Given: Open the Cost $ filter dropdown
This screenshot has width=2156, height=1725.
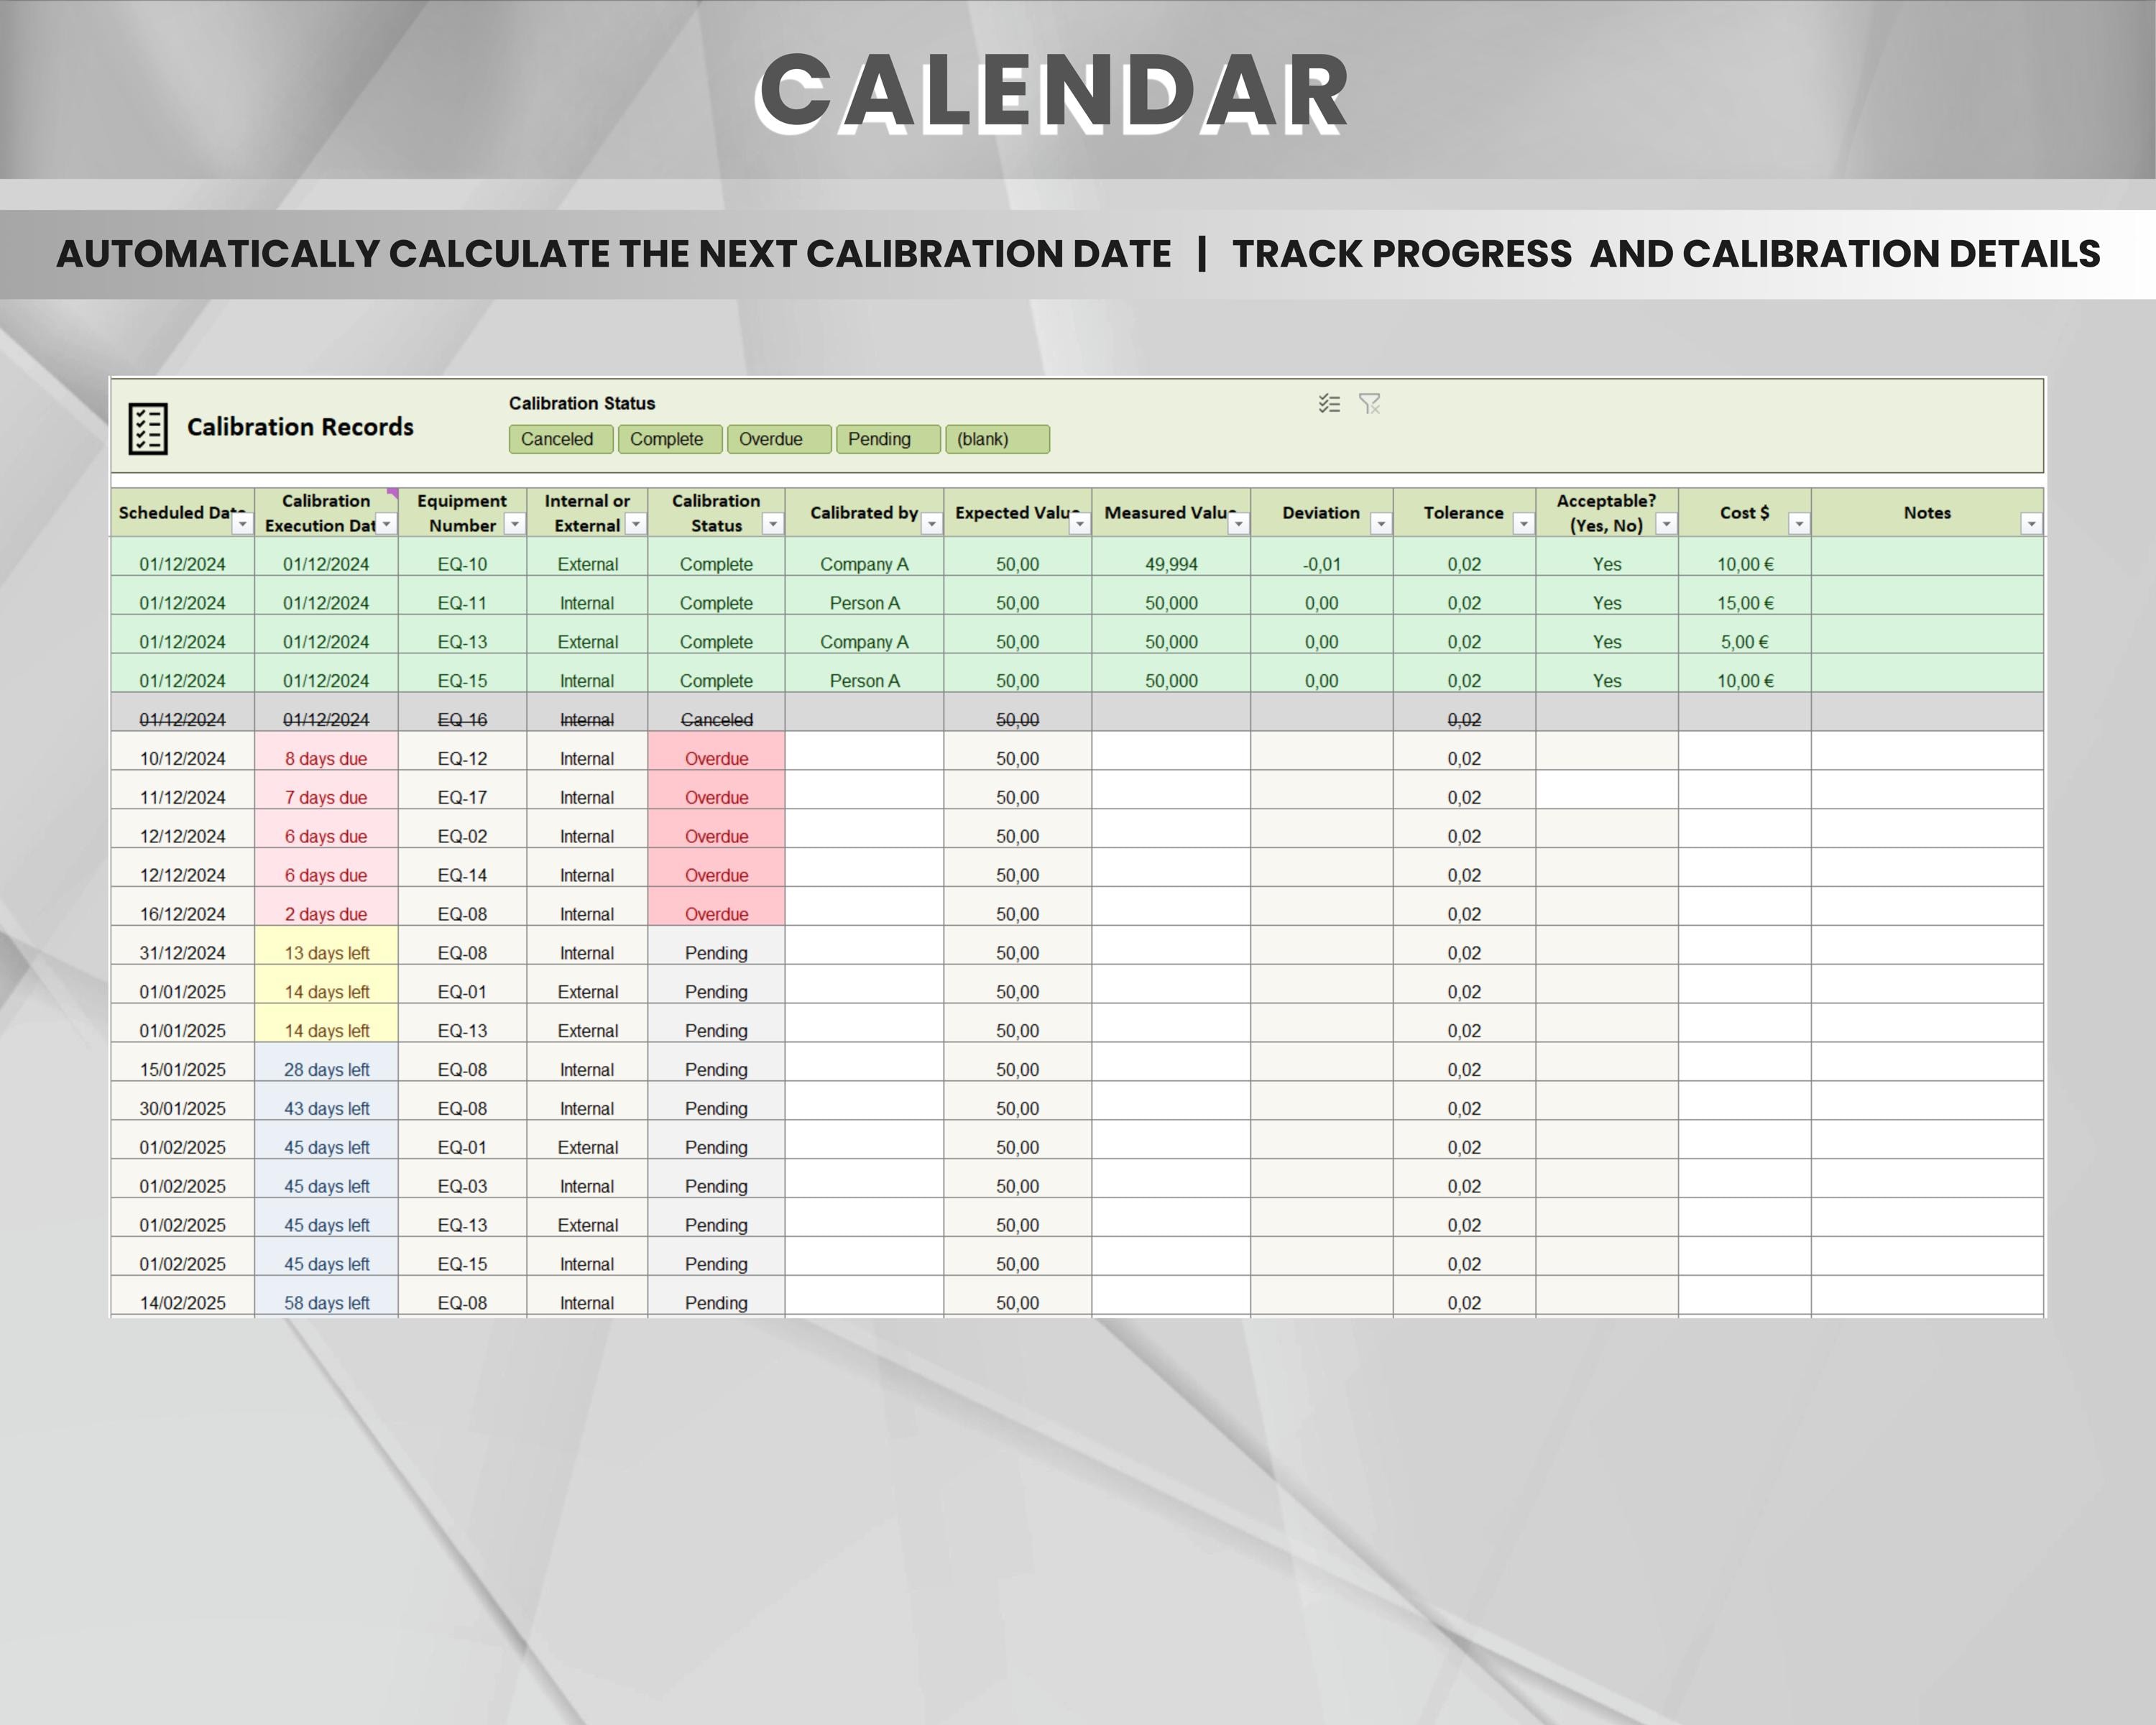Looking at the screenshot, I should click(1799, 524).
